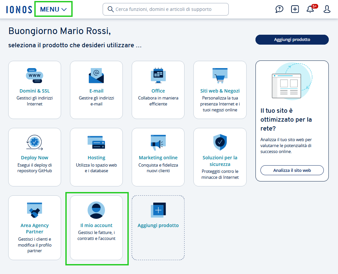338x274 pixels.
Task: Open the Marketing online link
Action: tap(158, 158)
